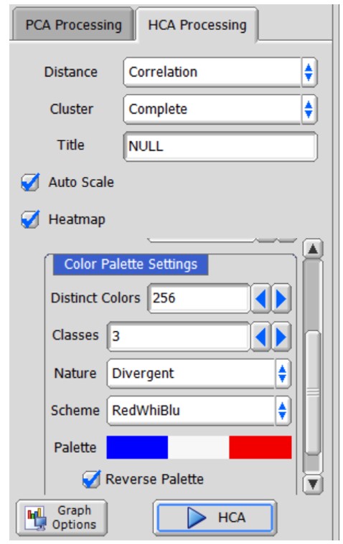Click the vertical scrollbar thumb
343x544 pixels.
[x=313, y=393]
